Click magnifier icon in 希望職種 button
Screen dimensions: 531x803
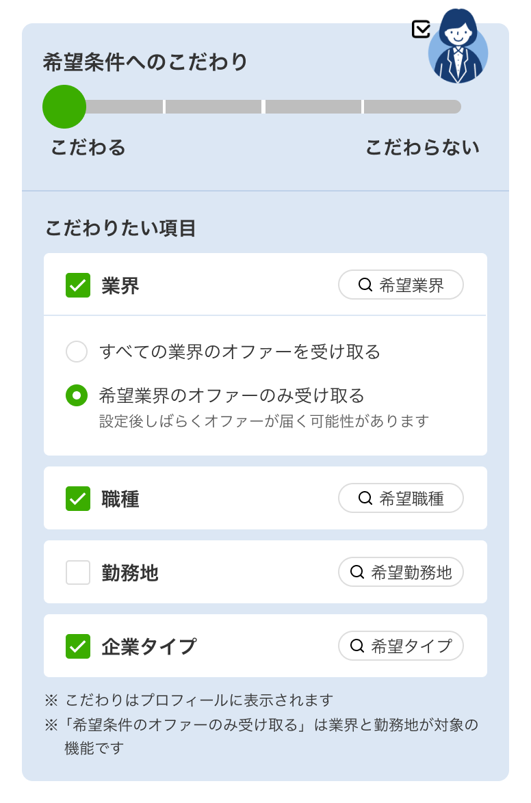pos(365,499)
